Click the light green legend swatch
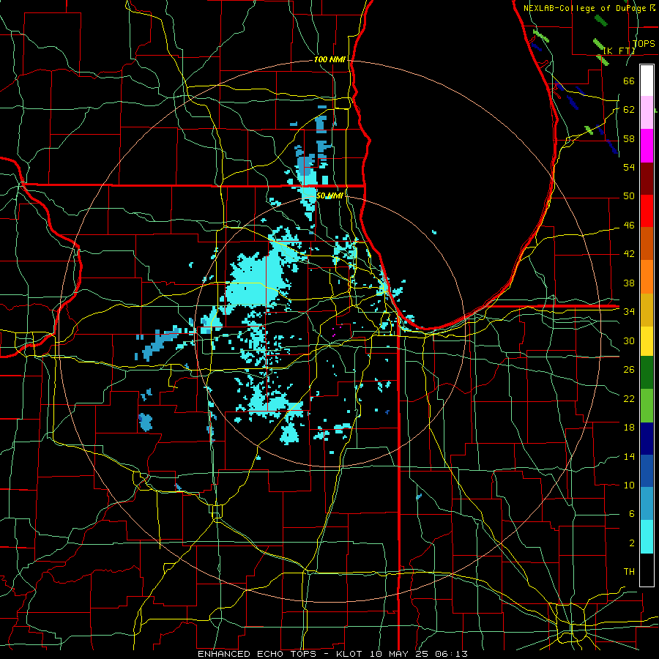Viewport: 659px width, 659px height. 647,406
